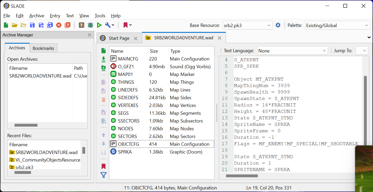This screenshot has width=373, height=192.
Task: Select the SPRKA graphic entry
Action: 162,152
